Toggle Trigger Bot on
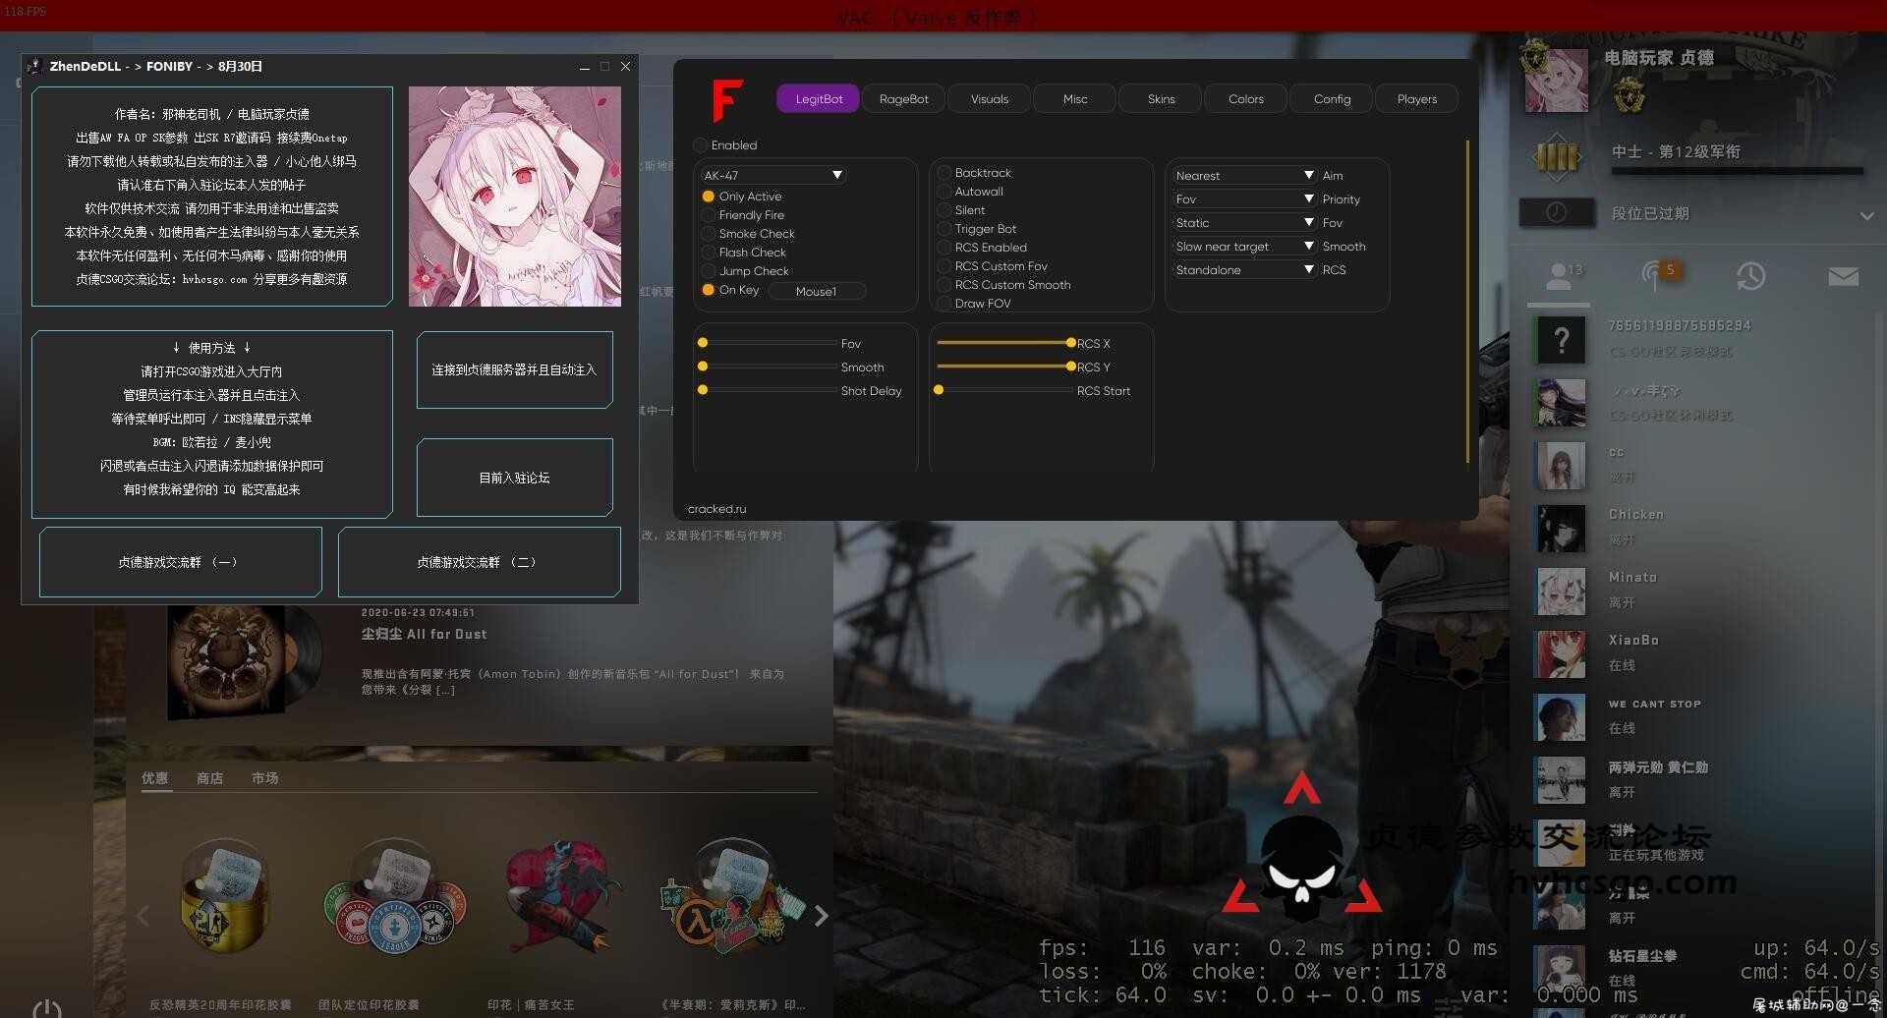Viewport: 1887px width, 1018px height. 943,229
